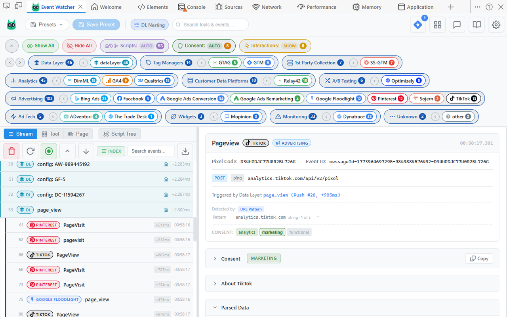Expand the About TikTok section
The width and height of the screenshot is (507, 317).
point(215,284)
